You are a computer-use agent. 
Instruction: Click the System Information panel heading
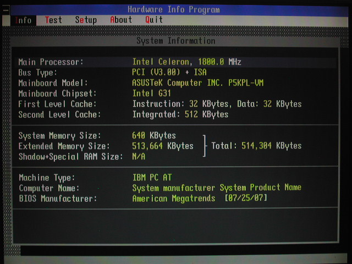coord(176,41)
